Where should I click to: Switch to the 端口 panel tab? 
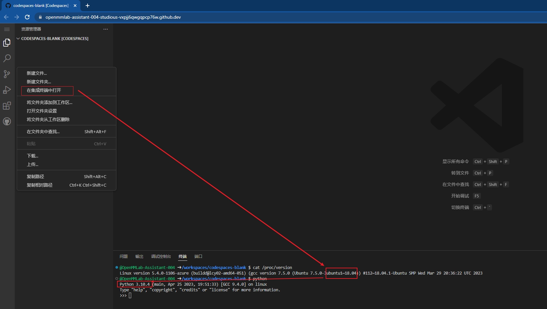click(198, 257)
